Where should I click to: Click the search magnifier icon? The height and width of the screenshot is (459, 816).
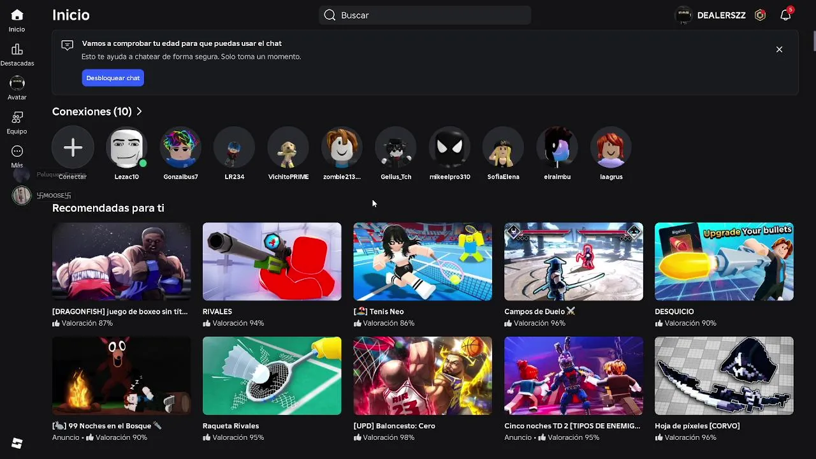pyautogui.click(x=330, y=15)
